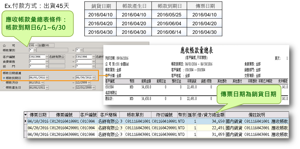Screen dimensions: 300x149
Task: Click voucher number C0120160420001
Action: click(64, 128)
